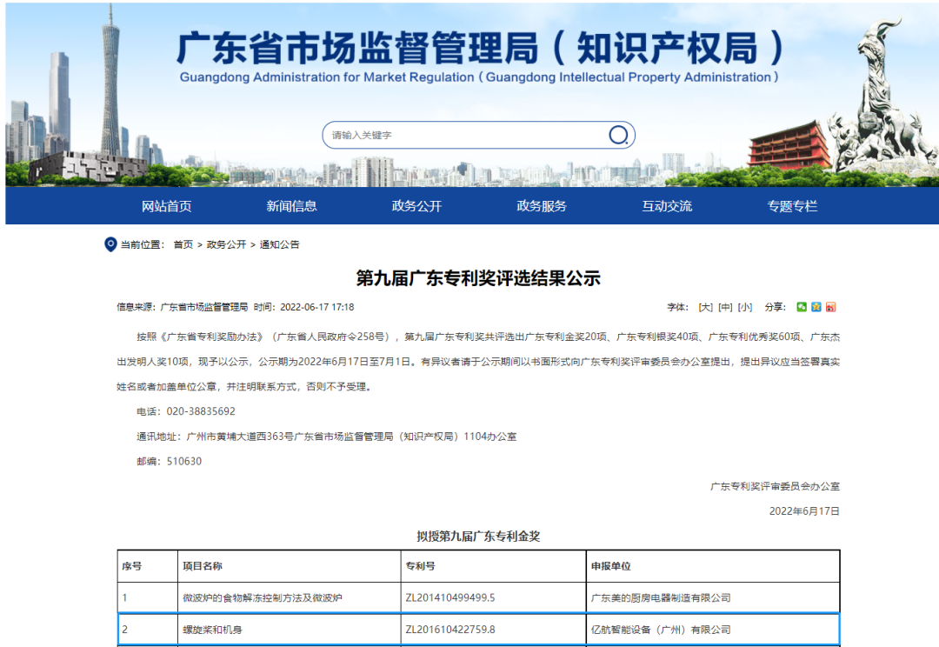Click the location pin icon in breadcrumb

[x=110, y=244]
